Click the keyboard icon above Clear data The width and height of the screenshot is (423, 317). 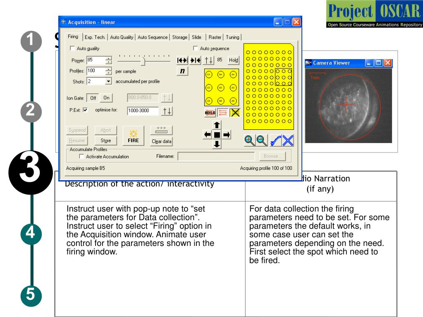pos(161,131)
